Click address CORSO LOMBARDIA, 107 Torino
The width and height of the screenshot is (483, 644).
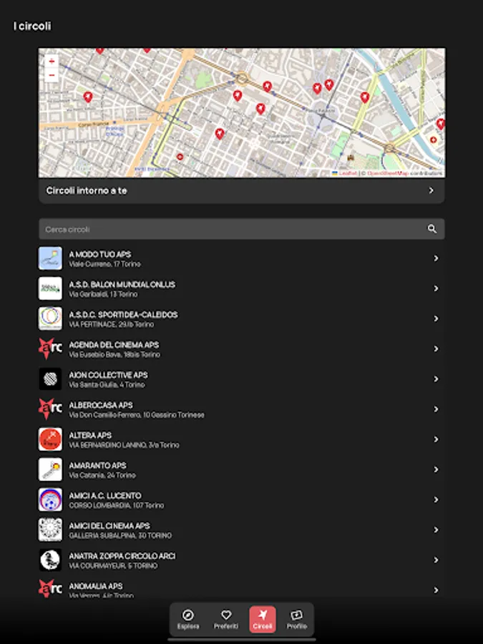click(116, 505)
